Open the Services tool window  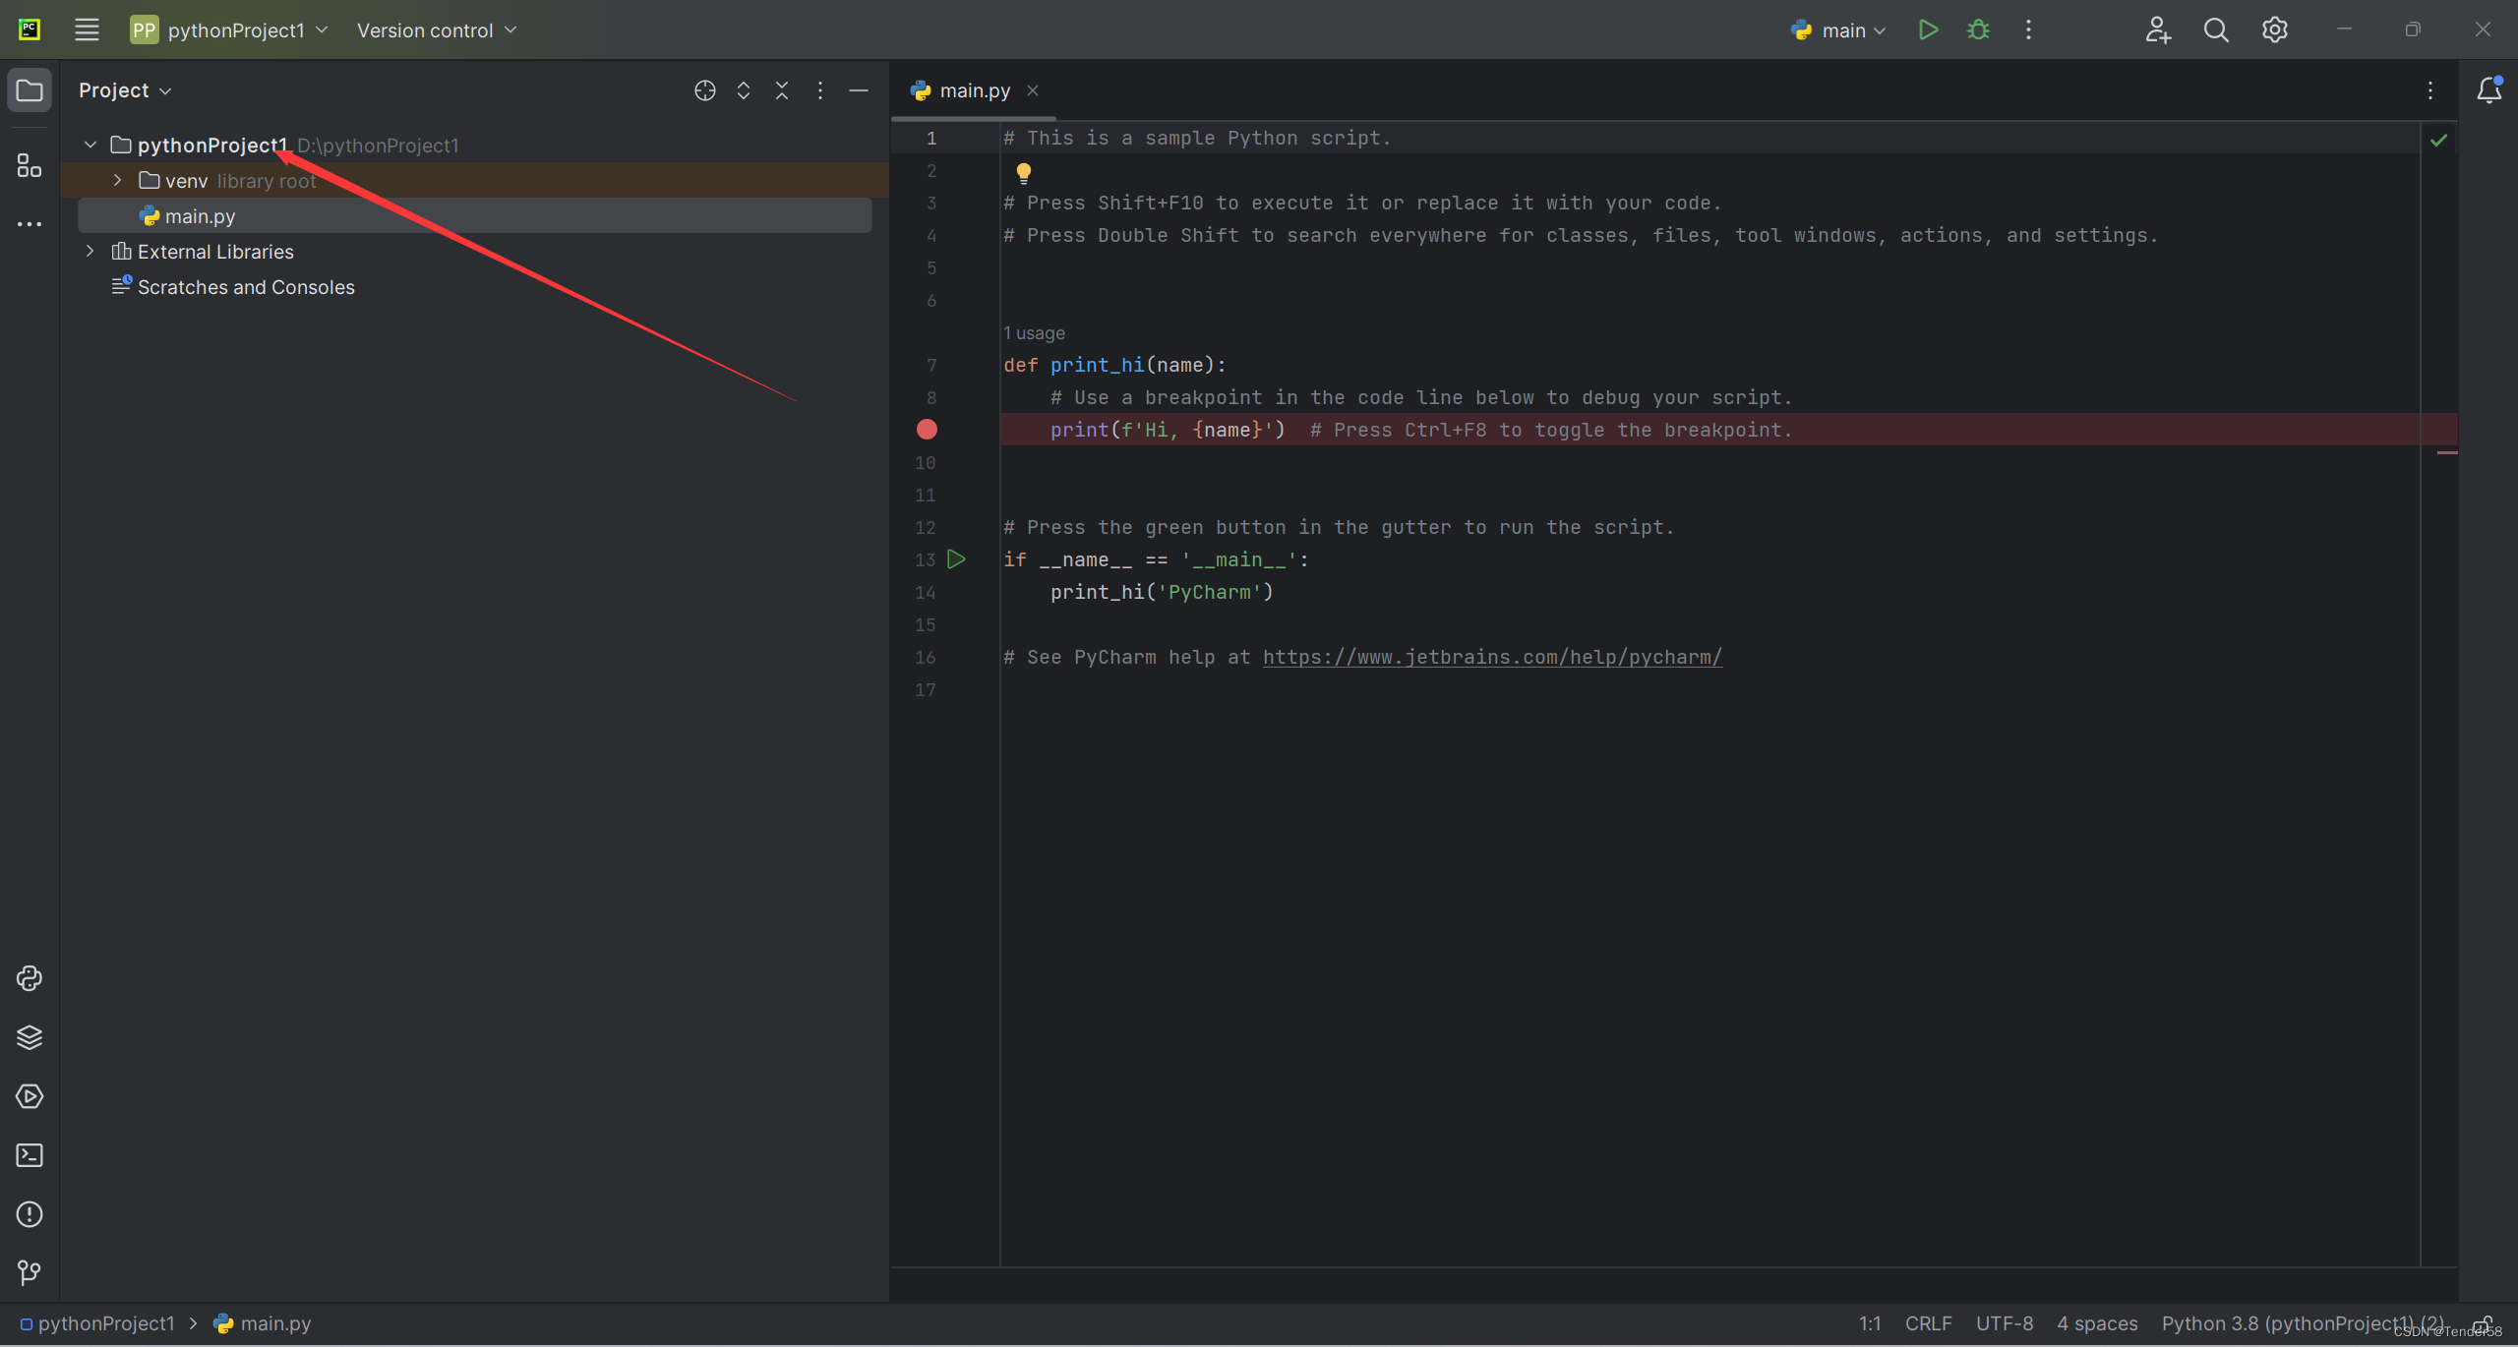tap(29, 1096)
